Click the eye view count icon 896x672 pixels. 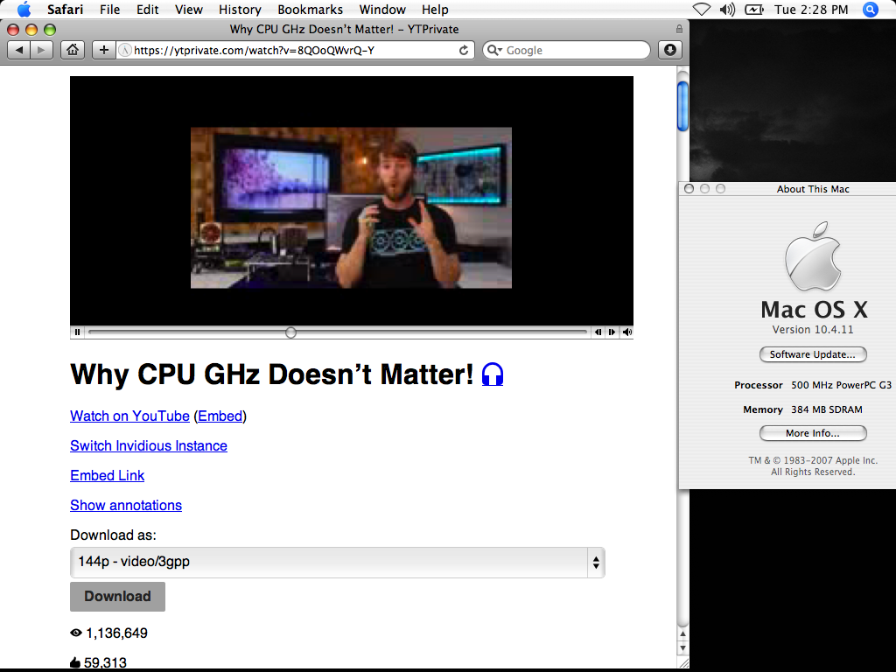click(x=76, y=633)
